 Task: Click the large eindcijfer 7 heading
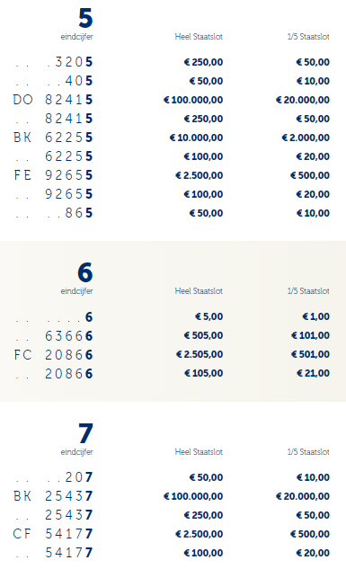86,433
